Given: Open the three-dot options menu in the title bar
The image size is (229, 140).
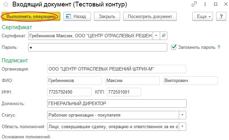Looking at the screenshot, I should click(205, 4).
